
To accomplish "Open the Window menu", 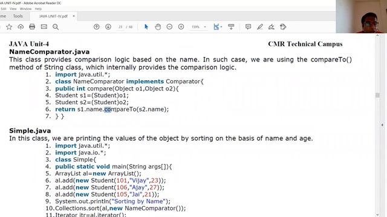I will (x=25, y=8).
